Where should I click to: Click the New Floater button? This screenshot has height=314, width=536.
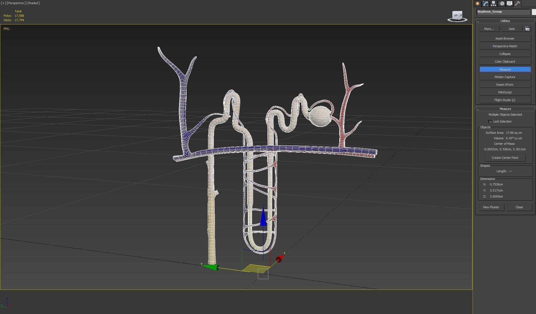coord(491,207)
